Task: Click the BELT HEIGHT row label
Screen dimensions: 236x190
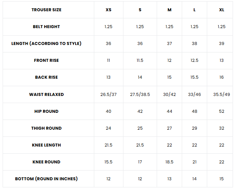Action: [x=46, y=27]
